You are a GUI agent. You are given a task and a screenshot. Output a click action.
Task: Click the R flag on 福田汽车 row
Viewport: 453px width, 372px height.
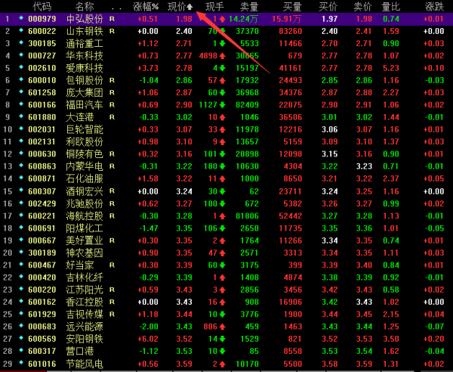112,105
